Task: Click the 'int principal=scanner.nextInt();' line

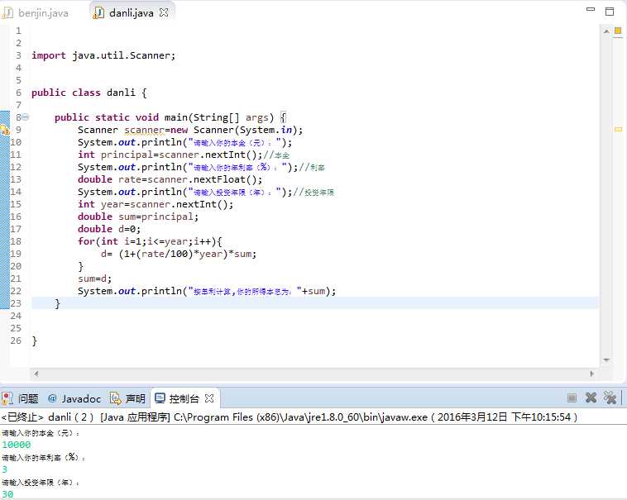Action: (170, 155)
